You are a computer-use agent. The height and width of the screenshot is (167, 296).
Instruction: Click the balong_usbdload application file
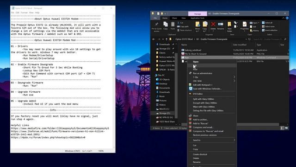click(193, 50)
